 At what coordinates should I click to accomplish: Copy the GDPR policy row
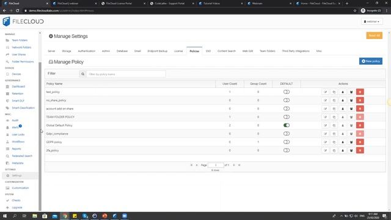pyautogui.click(x=334, y=142)
